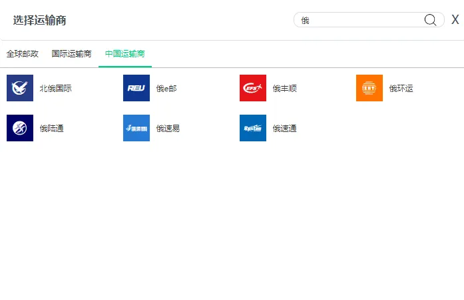The height and width of the screenshot is (300, 464).
Task: Click the magnifier search icon
Action: click(x=430, y=20)
